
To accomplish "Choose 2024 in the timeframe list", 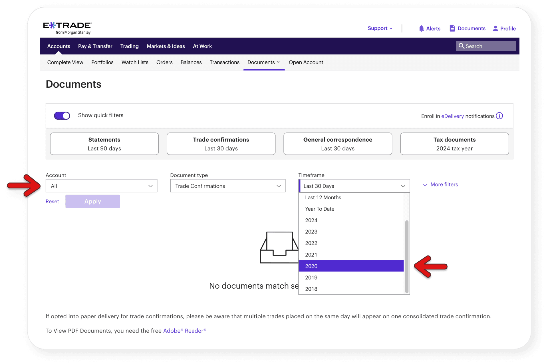I will (x=351, y=220).
